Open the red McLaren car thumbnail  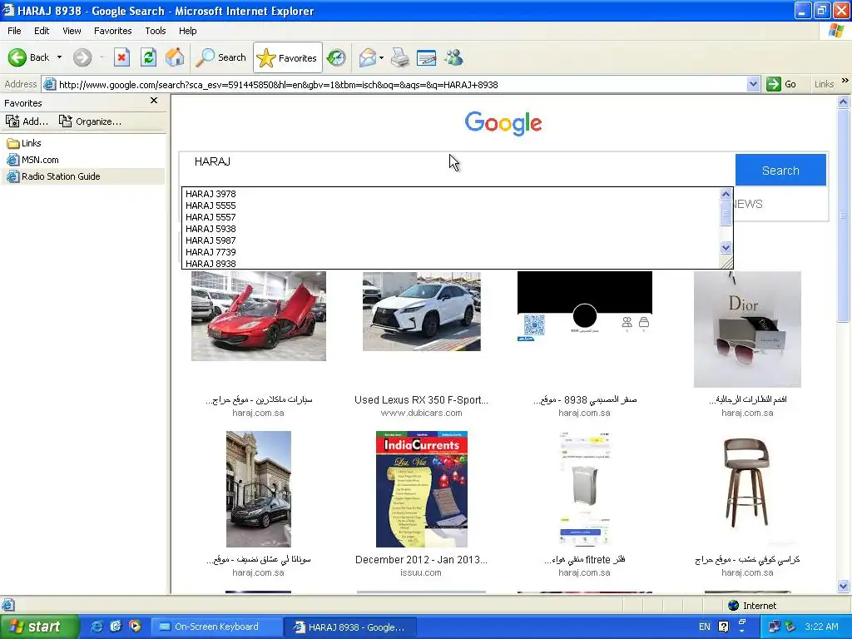259,315
